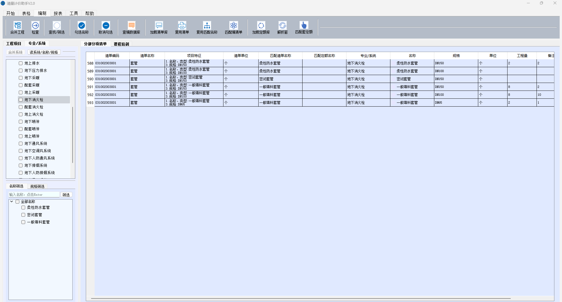Click the 勾选名称 checkmark icon
Screen dimensions: 562x302
[x=82, y=25]
